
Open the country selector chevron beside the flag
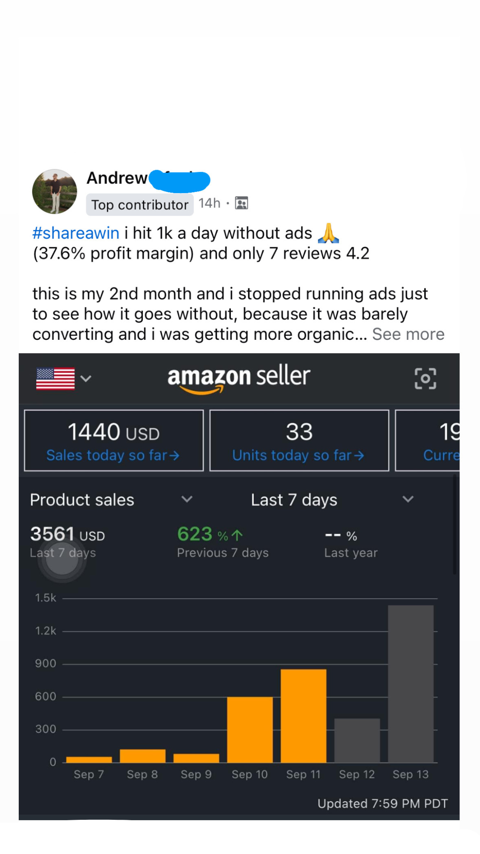86,379
